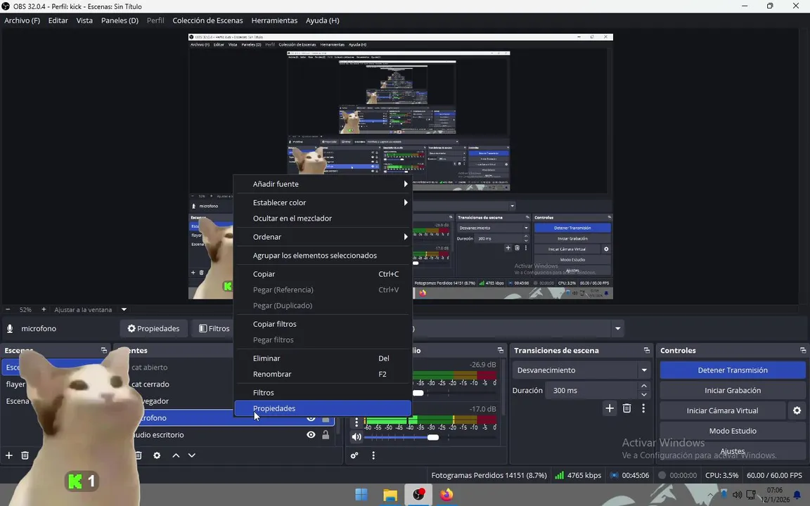810x506 pixels.
Task: Open virtual camera settings gear
Action: 797,410
